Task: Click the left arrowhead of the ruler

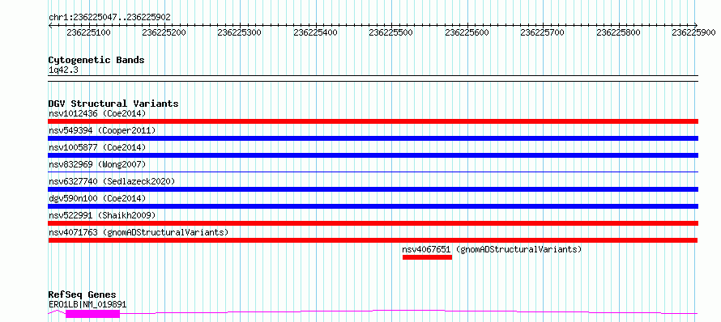Action: click(x=50, y=25)
